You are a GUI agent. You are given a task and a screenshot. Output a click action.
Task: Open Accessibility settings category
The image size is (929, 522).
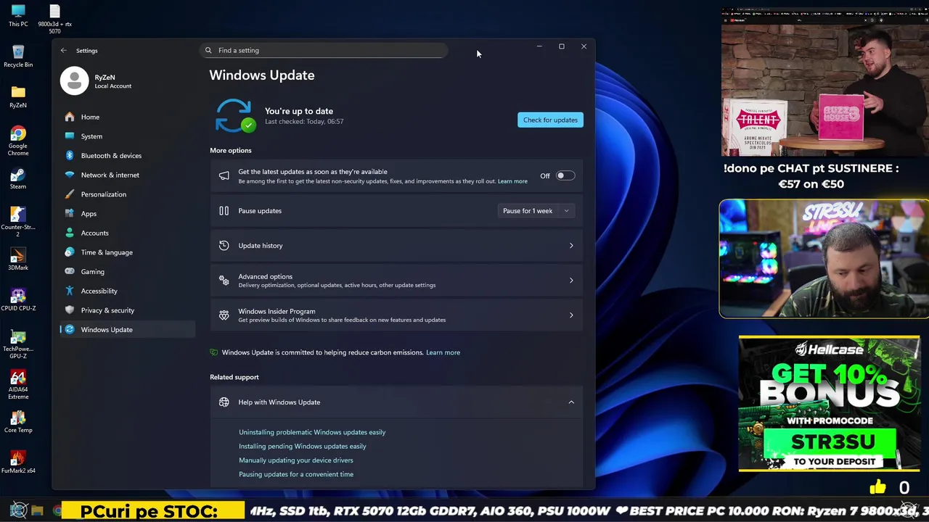coord(128,291)
